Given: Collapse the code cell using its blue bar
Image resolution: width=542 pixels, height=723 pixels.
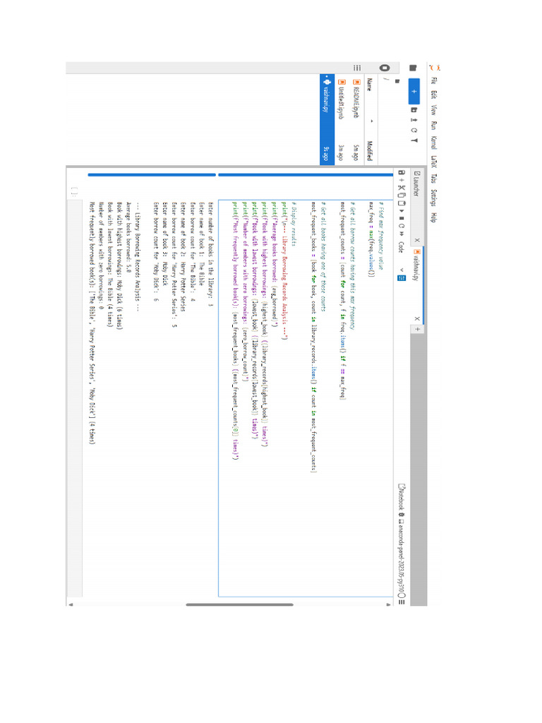Looking at the screenshot, I should tap(305, 175).
